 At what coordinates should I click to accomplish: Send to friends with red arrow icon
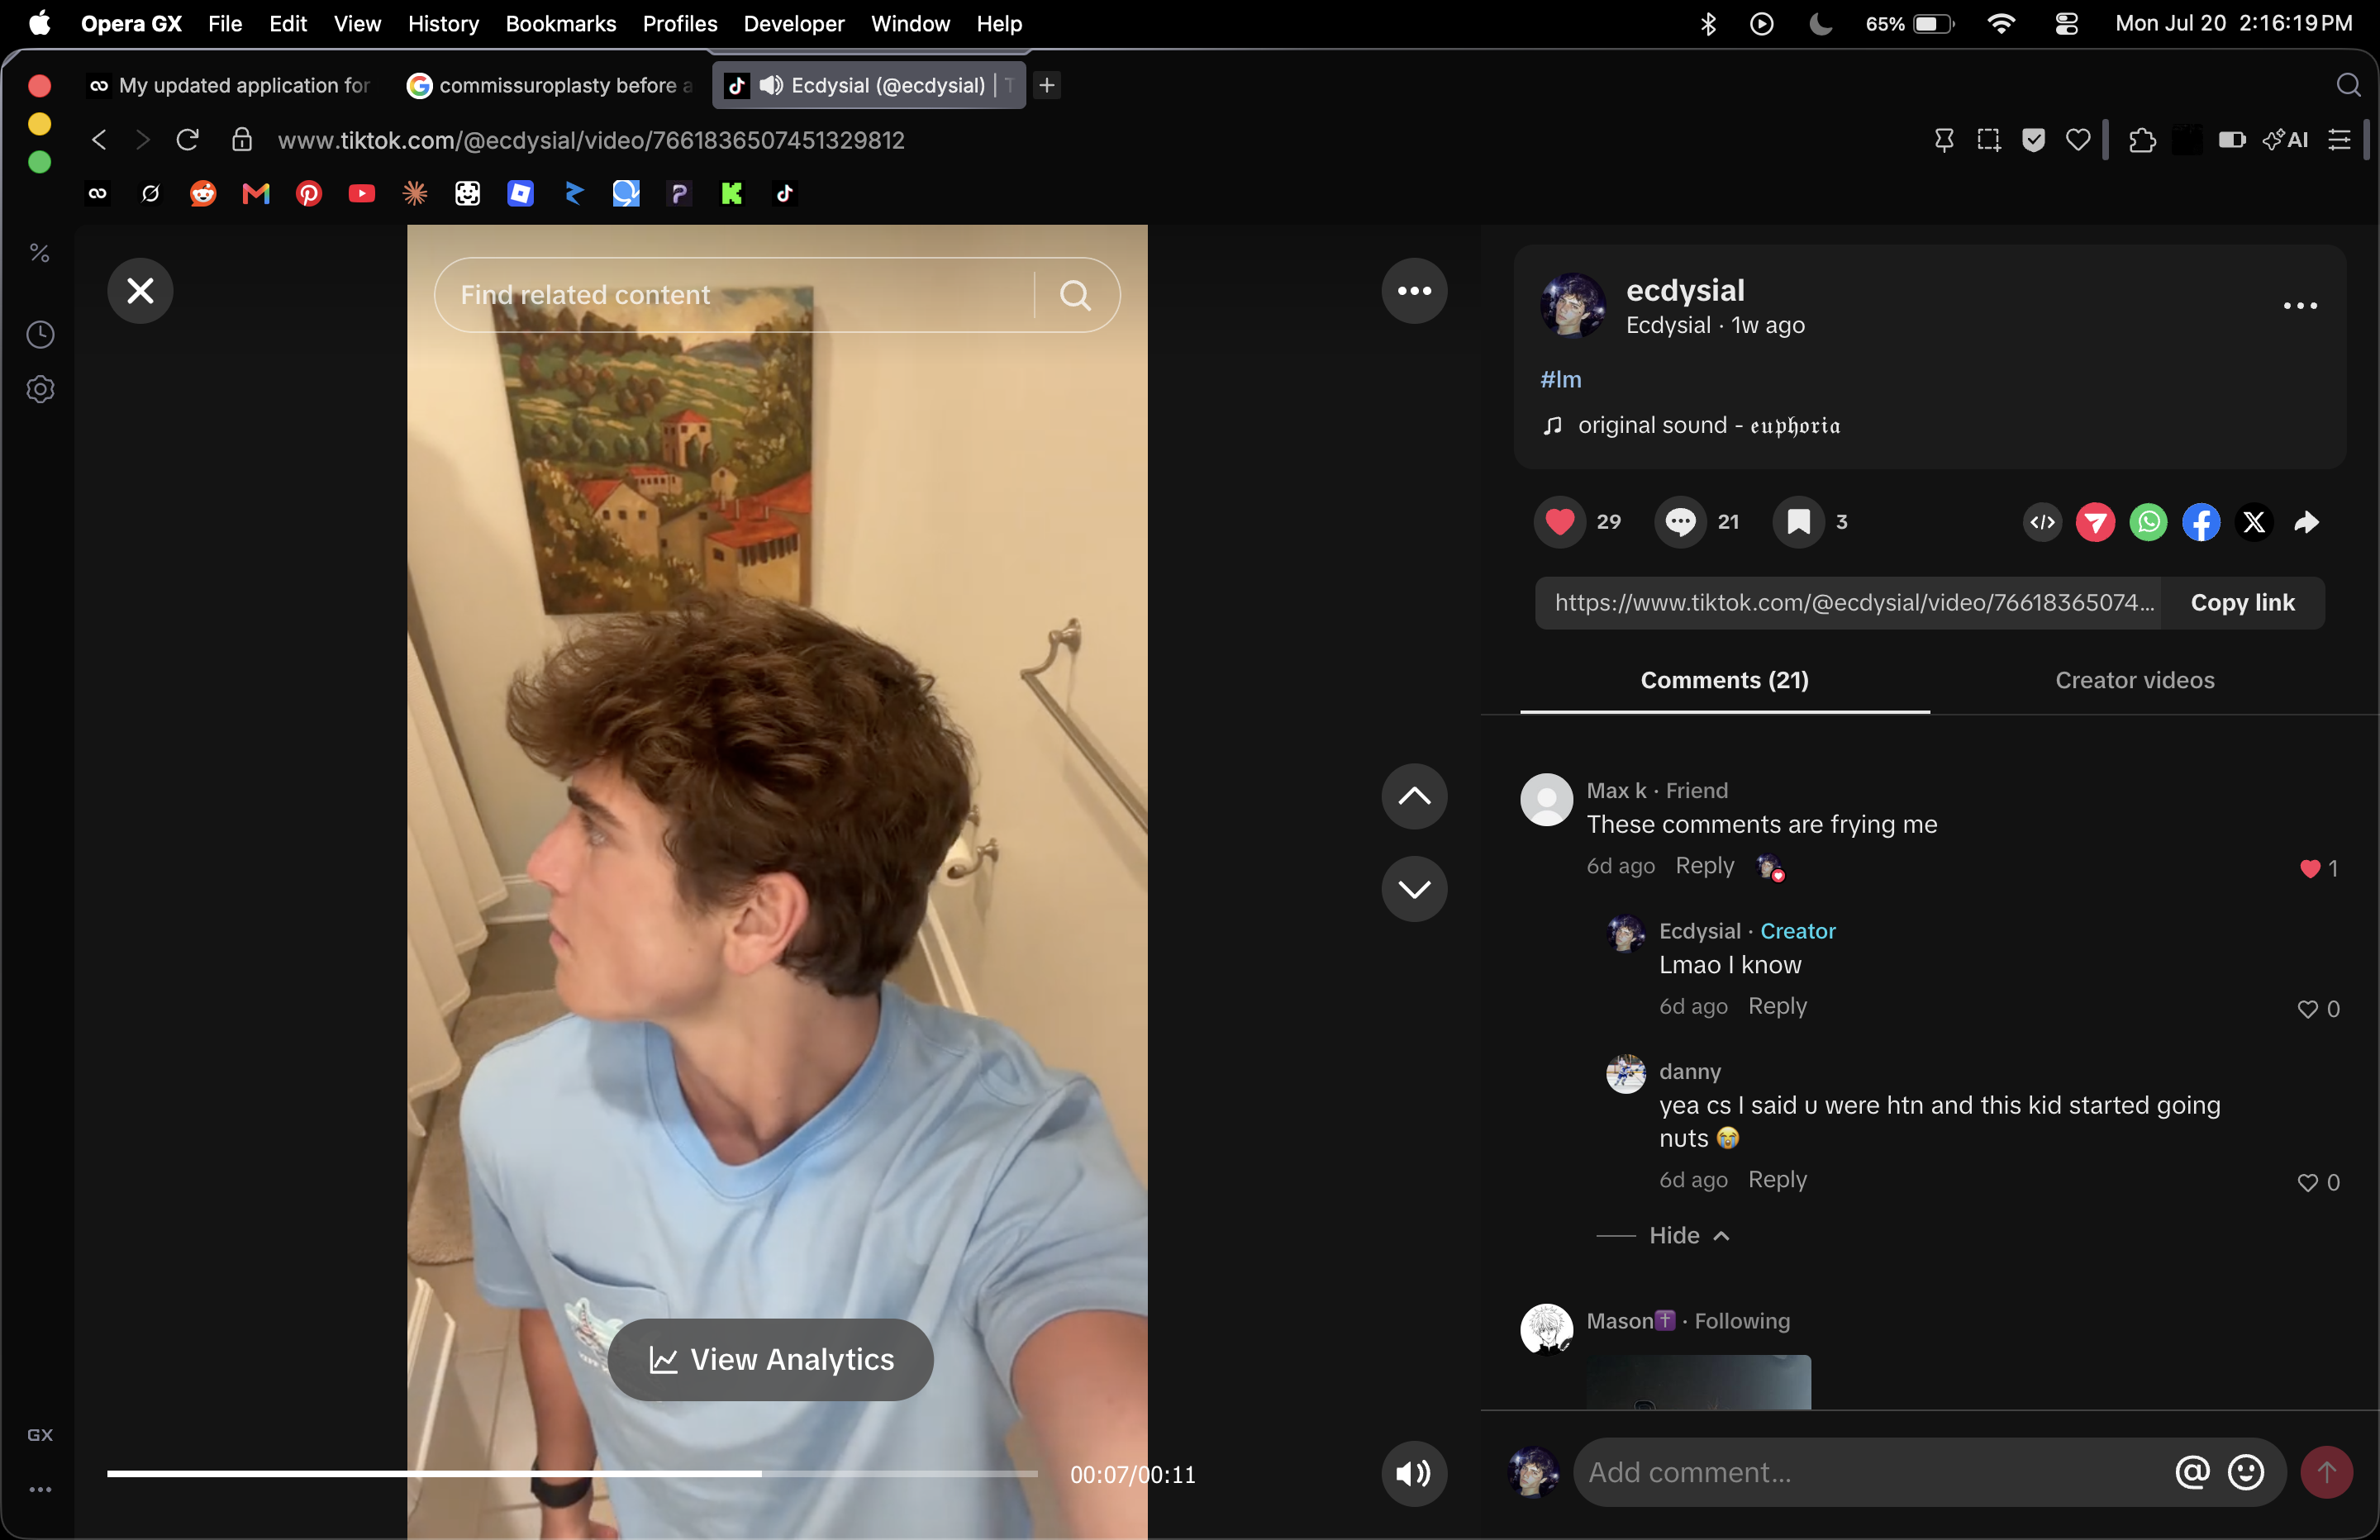[x=2095, y=522]
